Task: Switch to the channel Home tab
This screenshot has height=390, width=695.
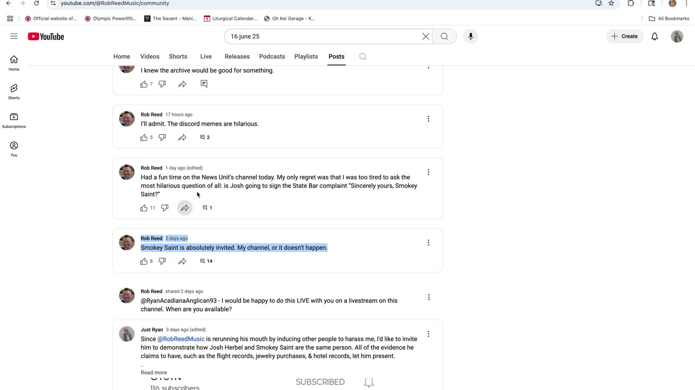Action: click(x=122, y=56)
